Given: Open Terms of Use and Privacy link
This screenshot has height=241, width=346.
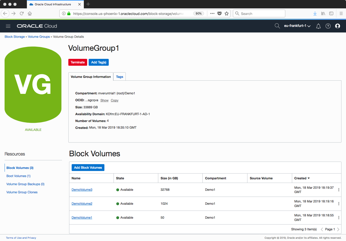Looking at the screenshot, I should coord(21,238).
